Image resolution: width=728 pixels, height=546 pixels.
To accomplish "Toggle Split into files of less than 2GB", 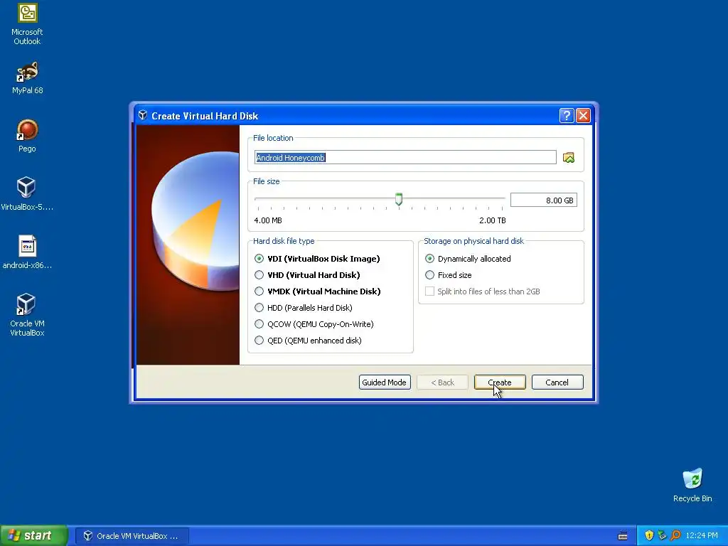I will (483, 291).
